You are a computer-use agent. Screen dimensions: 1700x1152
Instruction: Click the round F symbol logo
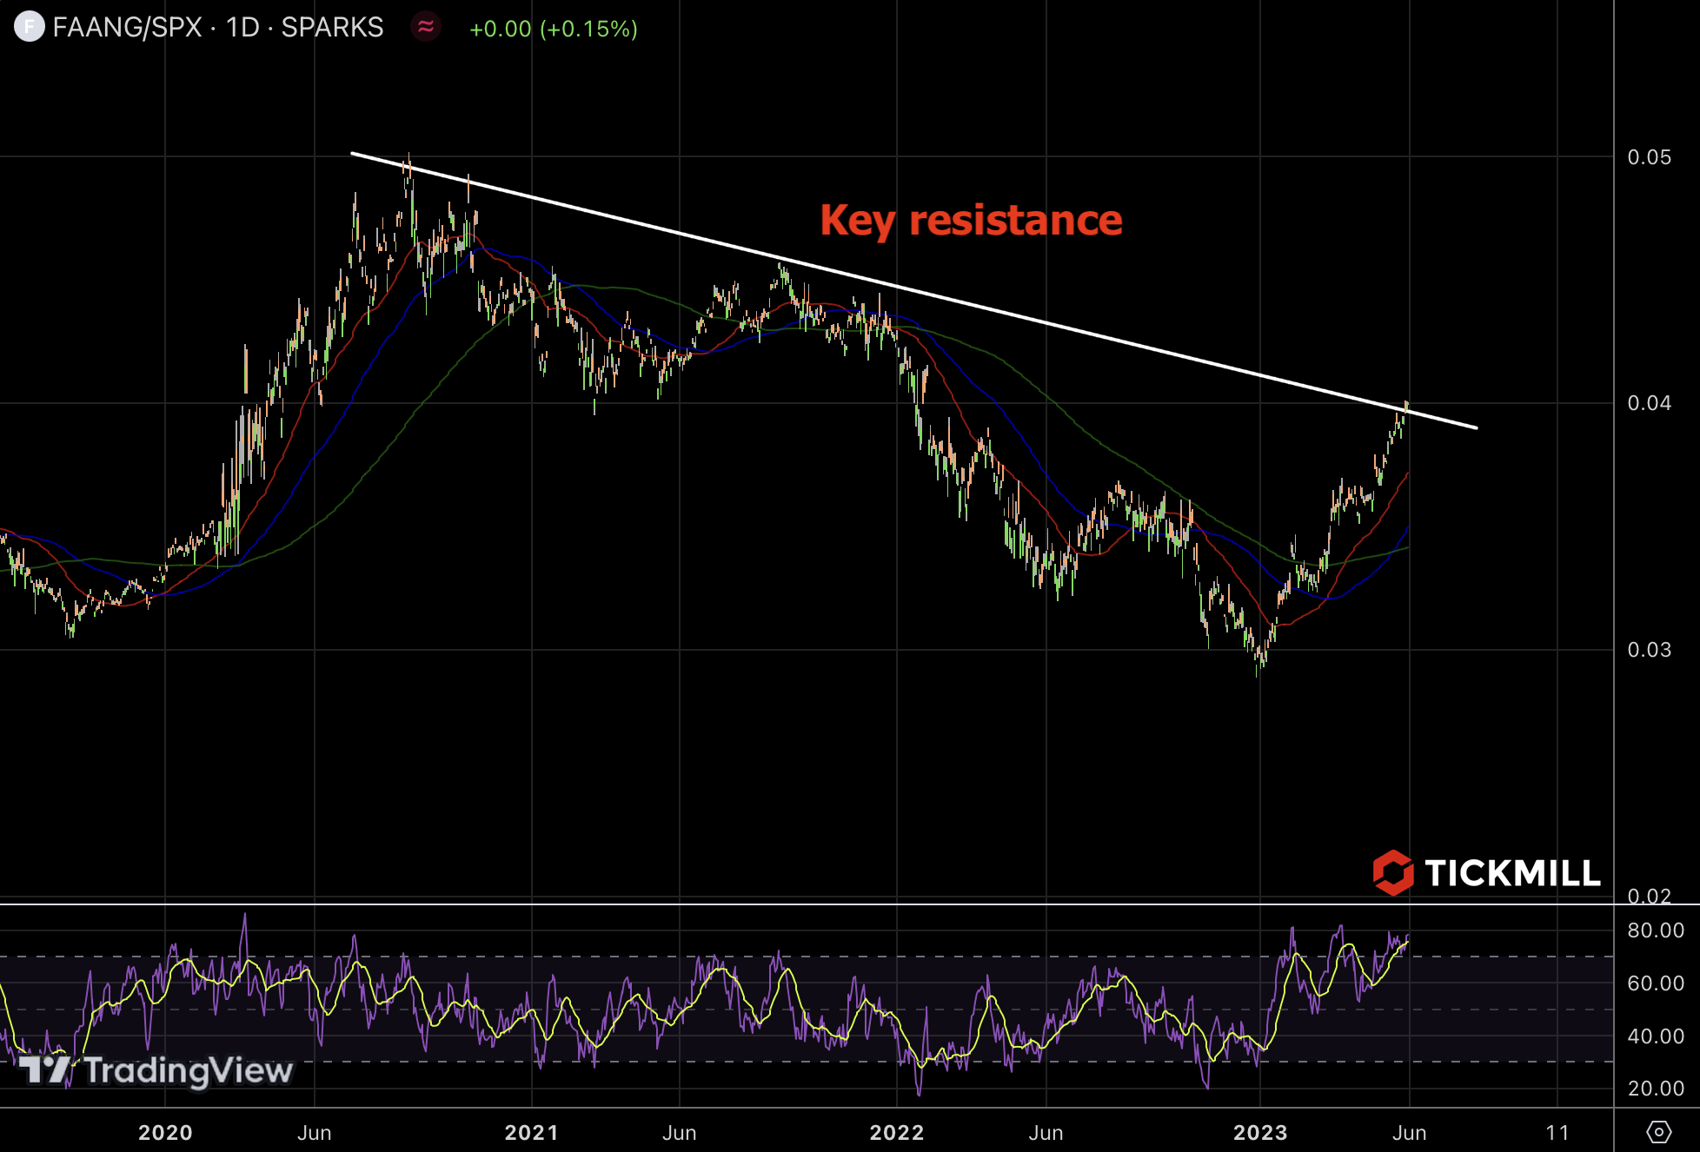[x=29, y=27]
